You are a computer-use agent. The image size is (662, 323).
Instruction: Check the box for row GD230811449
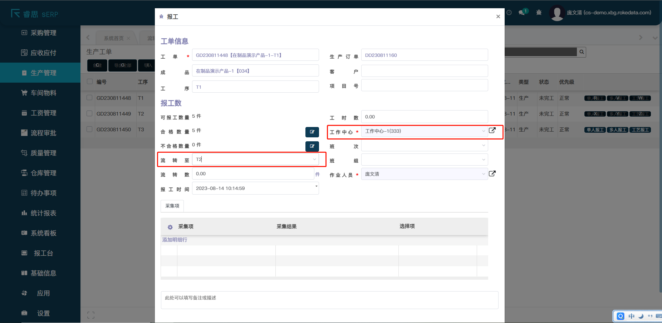[x=90, y=113]
